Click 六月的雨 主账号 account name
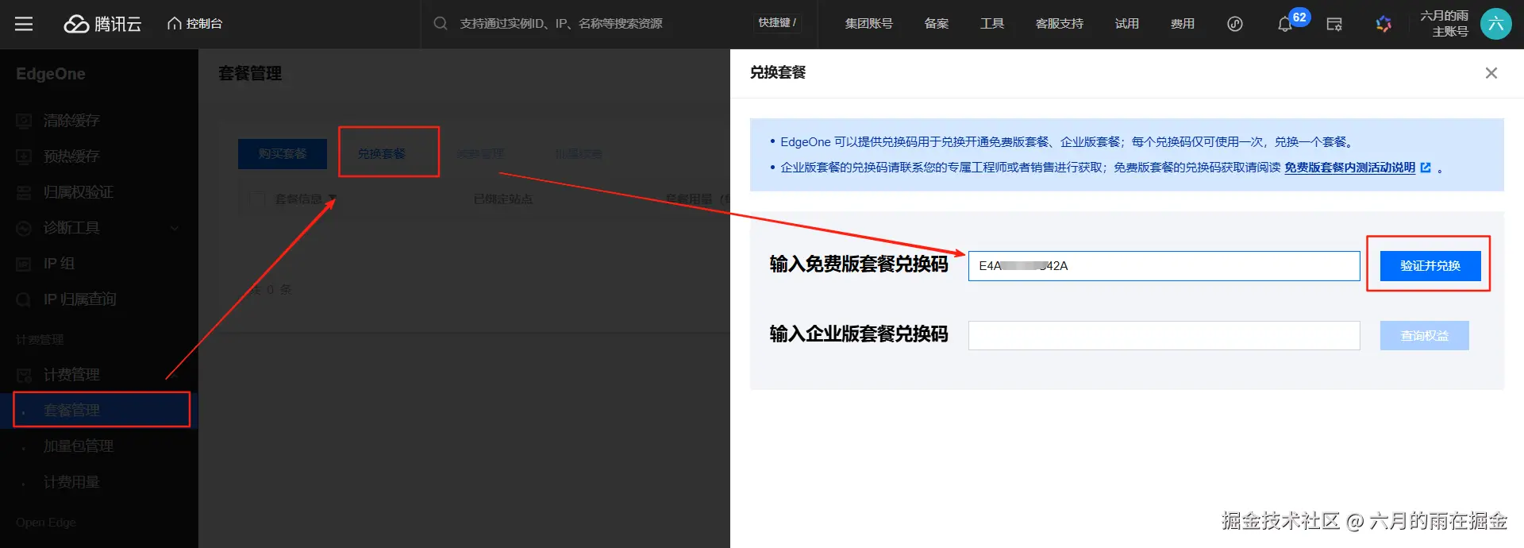Viewport: 1524px width, 548px height. (x=1445, y=24)
